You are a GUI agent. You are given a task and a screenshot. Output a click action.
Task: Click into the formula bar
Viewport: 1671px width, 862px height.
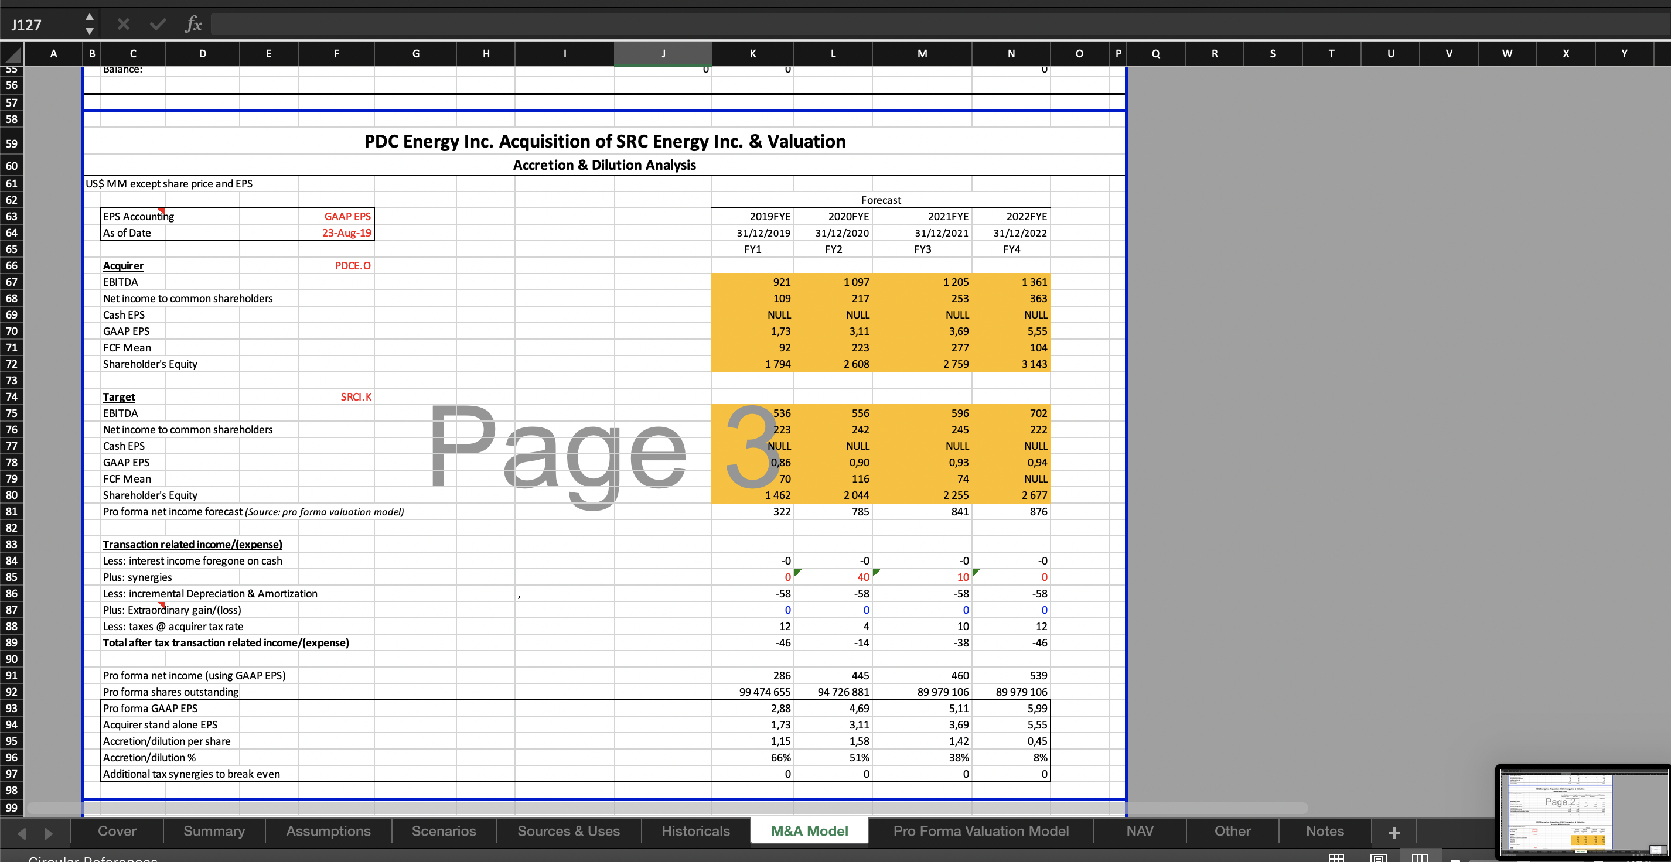939,25
